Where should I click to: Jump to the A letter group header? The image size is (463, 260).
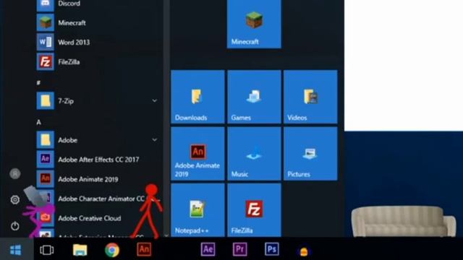[x=38, y=122]
